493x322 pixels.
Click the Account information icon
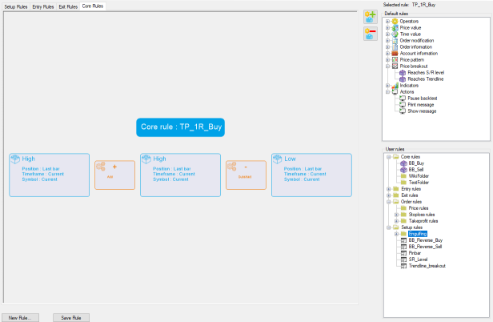(395, 54)
